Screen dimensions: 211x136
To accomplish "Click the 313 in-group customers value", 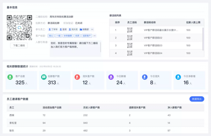I will (x=52, y=83).
